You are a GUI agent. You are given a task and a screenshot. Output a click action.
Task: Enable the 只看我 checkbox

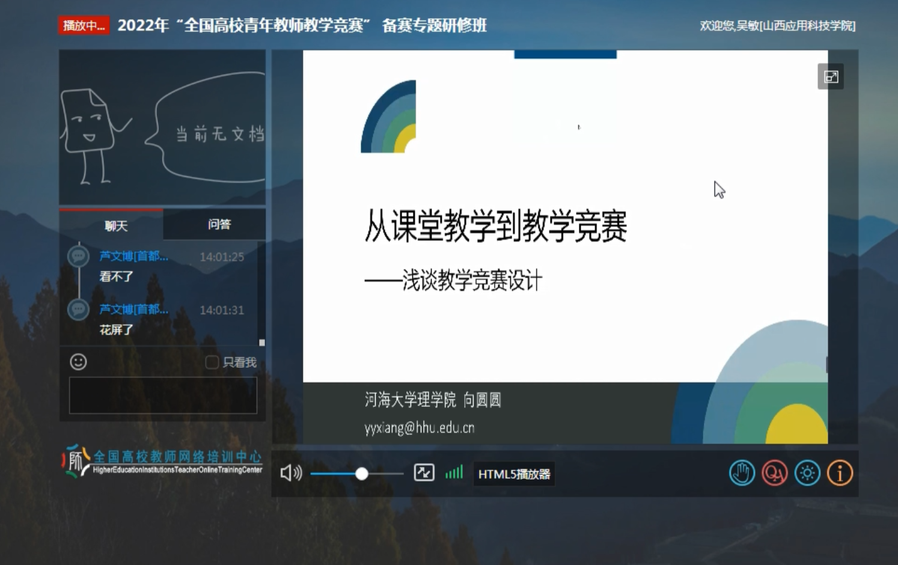[x=212, y=362]
